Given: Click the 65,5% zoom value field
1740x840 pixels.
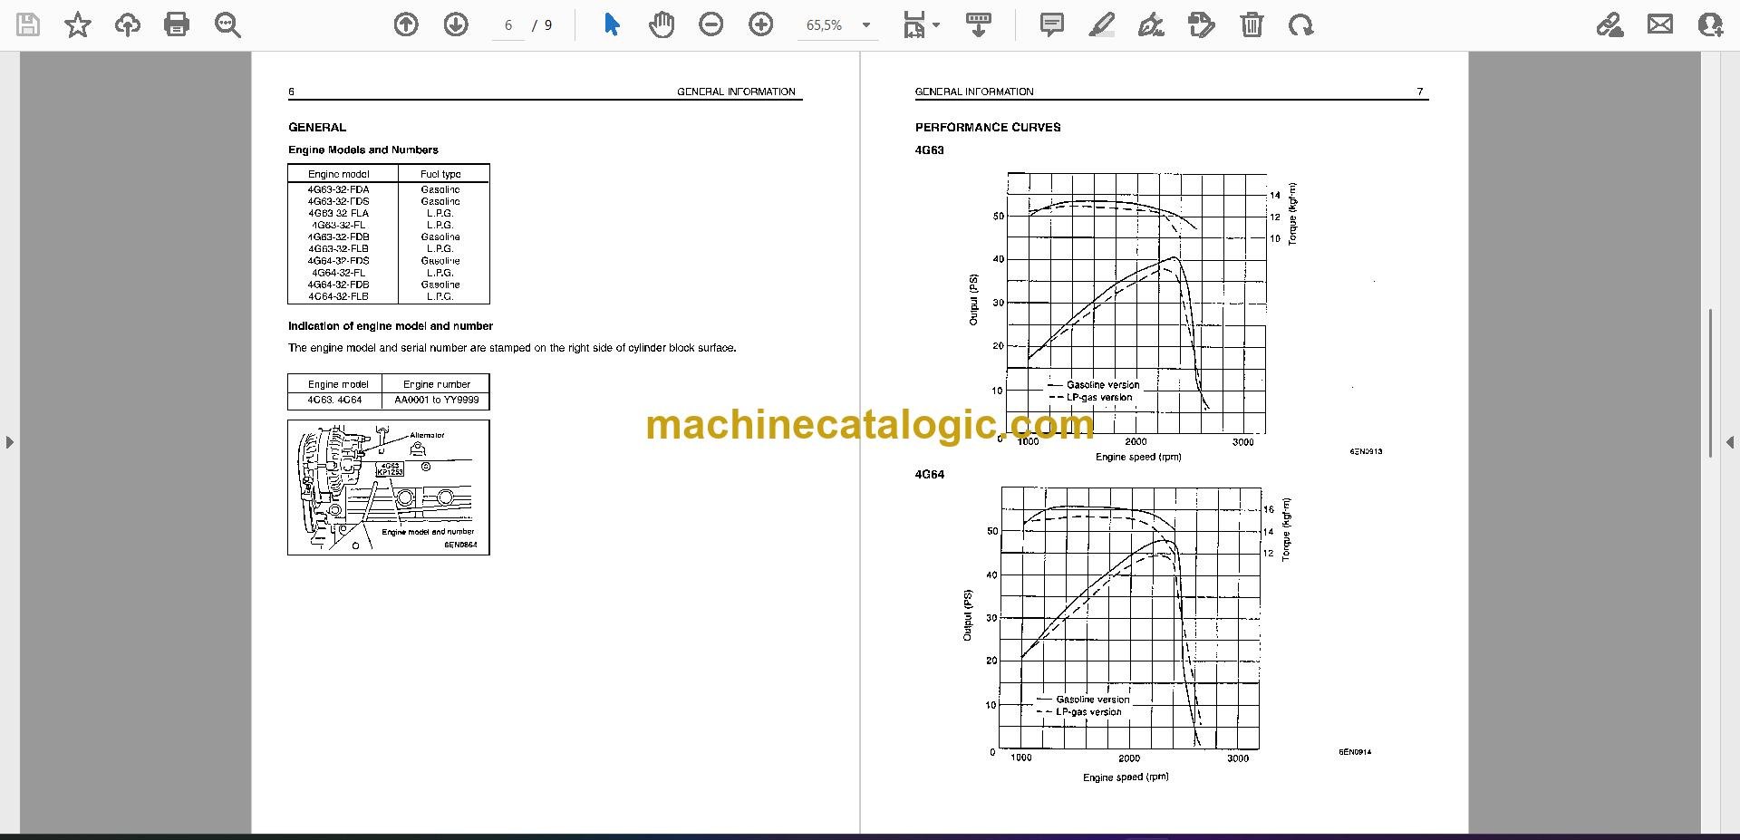Looking at the screenshot, I should 824,25.
